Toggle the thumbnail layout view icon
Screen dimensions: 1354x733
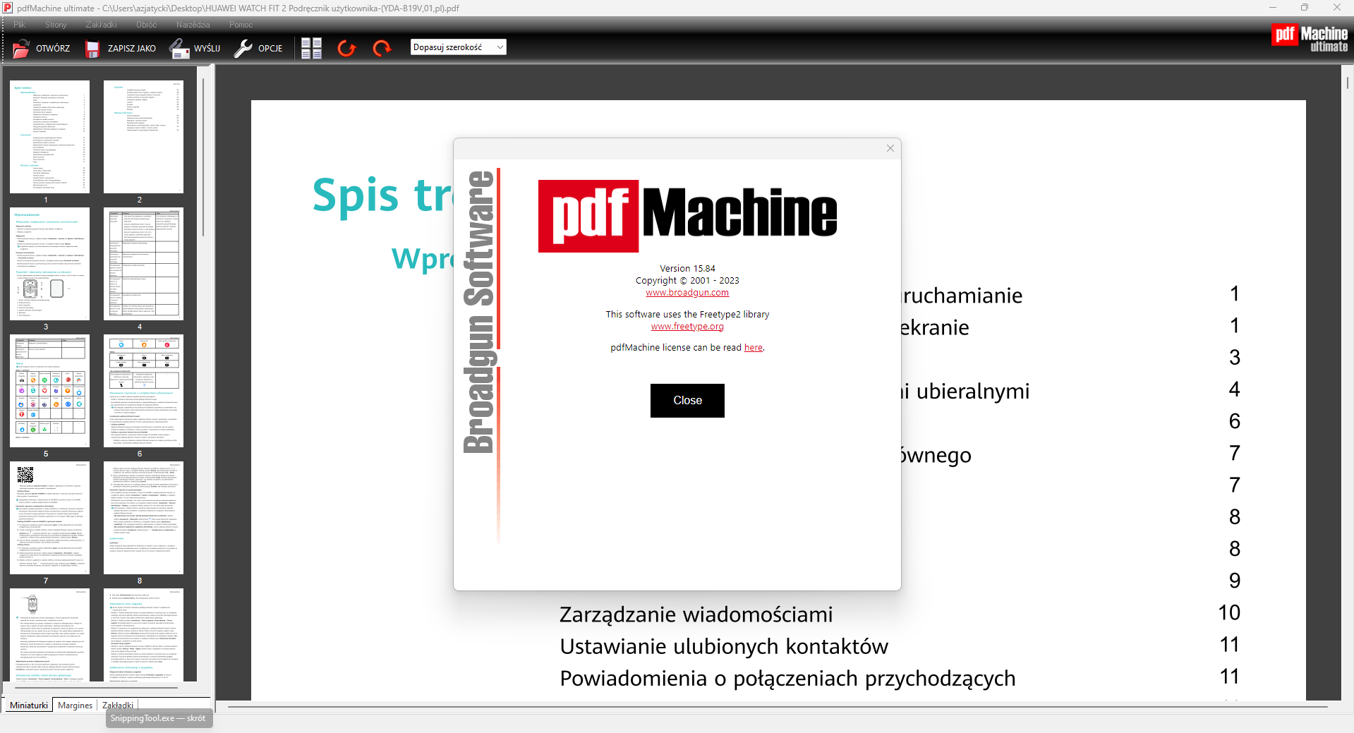[x=311, y=48]
